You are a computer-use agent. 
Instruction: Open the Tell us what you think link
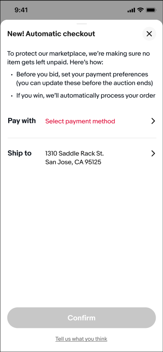tap(81, 339)
